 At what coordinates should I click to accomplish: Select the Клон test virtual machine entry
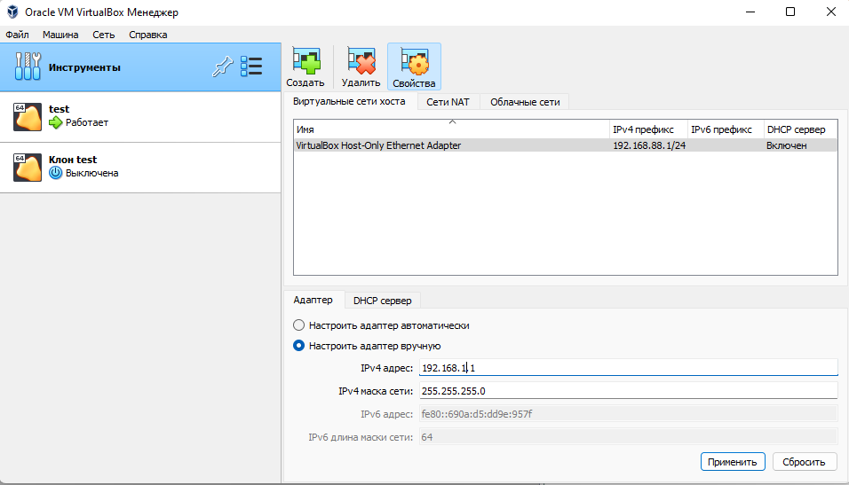(x=140, y=167)
